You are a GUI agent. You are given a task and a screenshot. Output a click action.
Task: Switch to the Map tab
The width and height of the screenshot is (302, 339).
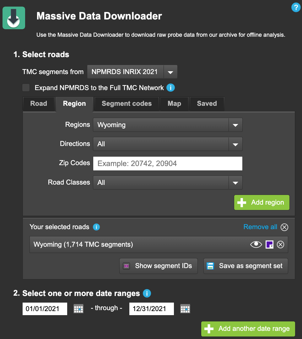click(174, 104)
